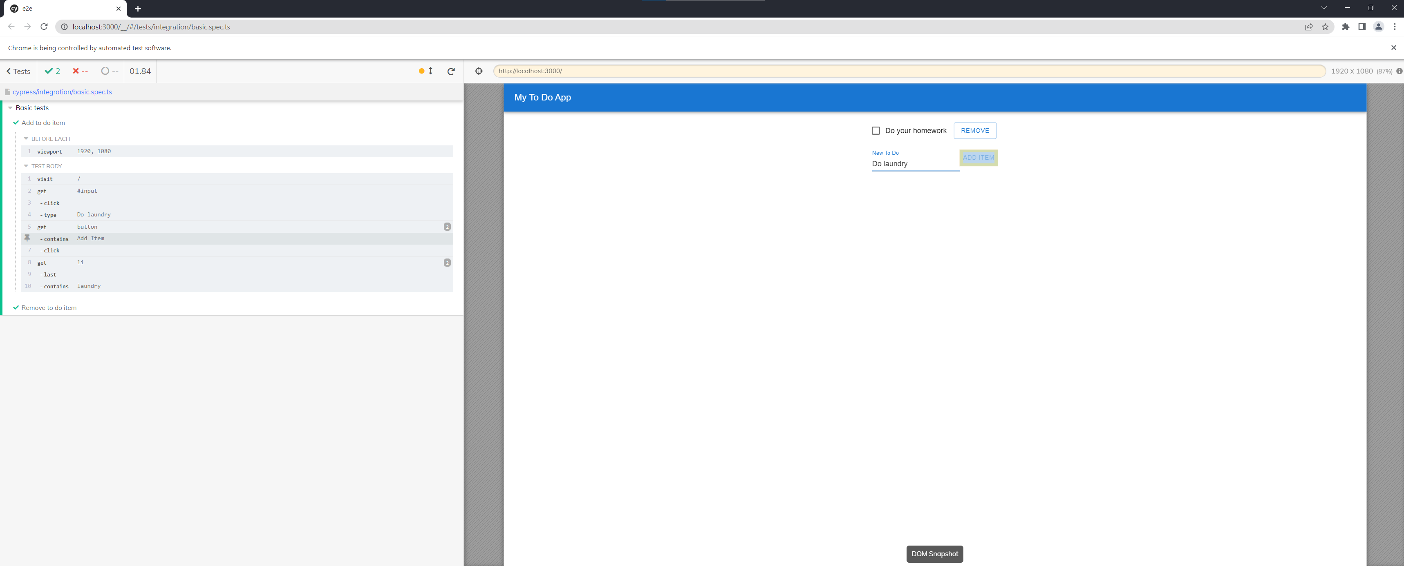Collapse the BEFORE EACH section
Image resolution: width=1404 pixels, height=566 pixels.
pos(26,138)
